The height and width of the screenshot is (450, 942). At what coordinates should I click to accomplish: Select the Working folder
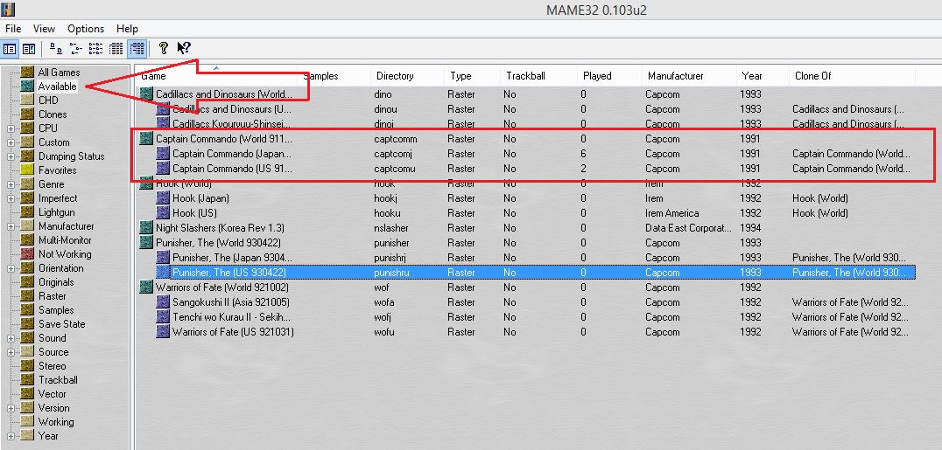click(x=56, y=422)
